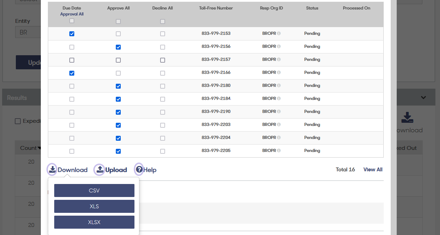Image resolution: width=440 pixels, height=235 pixels.
Task: Click the Download link text
Action: (73, 170)
